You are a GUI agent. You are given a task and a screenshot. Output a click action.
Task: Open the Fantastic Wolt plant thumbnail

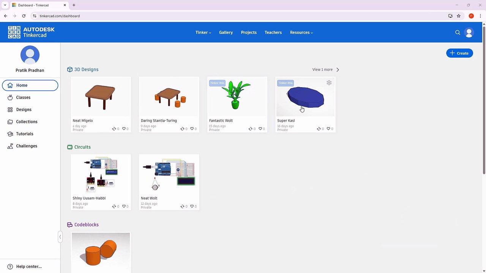point(237,97)
